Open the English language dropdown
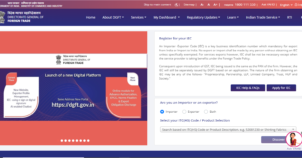Screen dimensions: 302x158 [x=286, y=5]
